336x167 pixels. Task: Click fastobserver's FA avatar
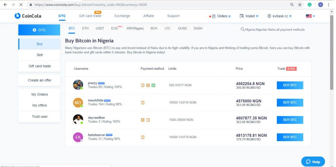tap(78, 137)
